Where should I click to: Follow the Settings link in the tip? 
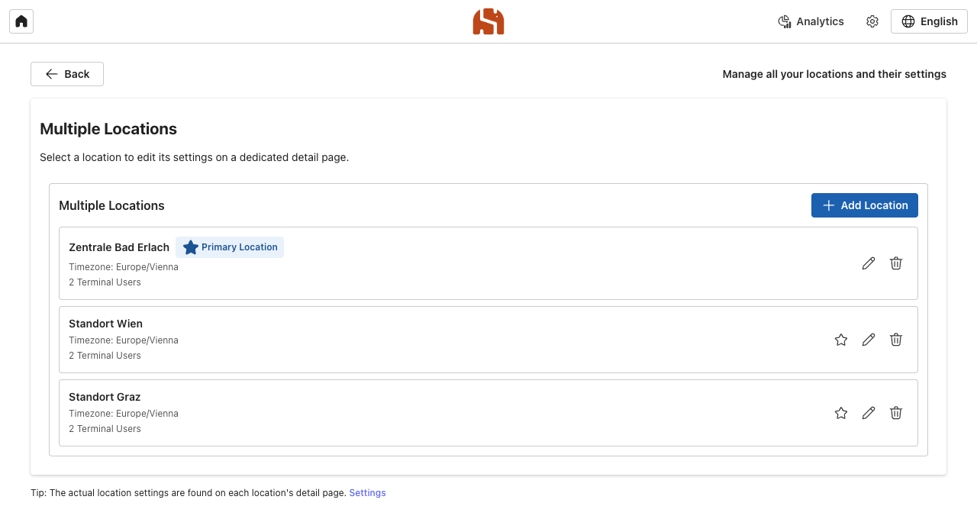point(367,493)
